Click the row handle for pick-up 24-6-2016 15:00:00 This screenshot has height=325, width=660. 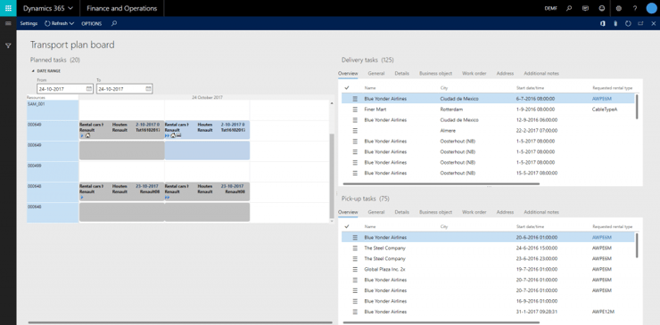click(355, 248)
